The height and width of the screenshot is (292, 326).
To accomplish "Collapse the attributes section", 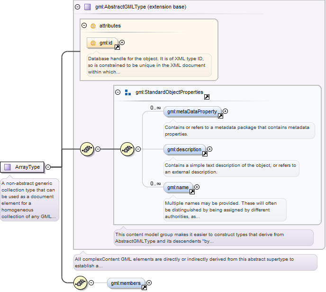I will (84, 26).
